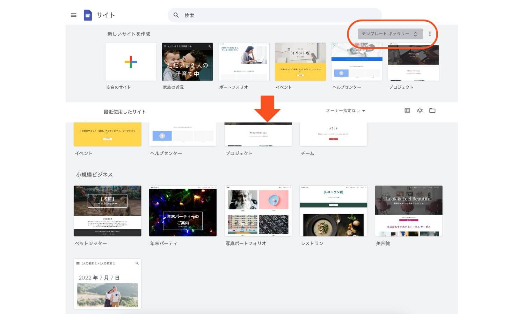Click the 空白のサイト label
Image resolution: width=524 pixels, height=314 pixels.
click(x=118, y=87)
